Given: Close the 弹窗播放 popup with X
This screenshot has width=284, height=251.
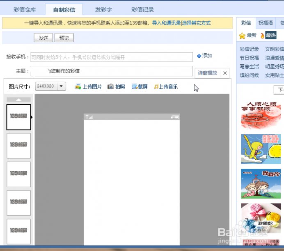Looking at the screenshot, I should tap(225, 73).
